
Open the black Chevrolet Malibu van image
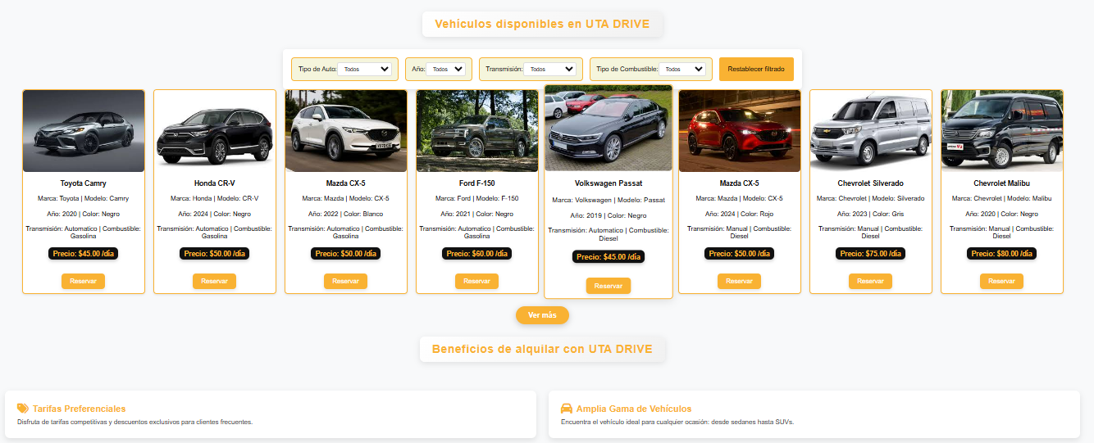[1002, 131]
